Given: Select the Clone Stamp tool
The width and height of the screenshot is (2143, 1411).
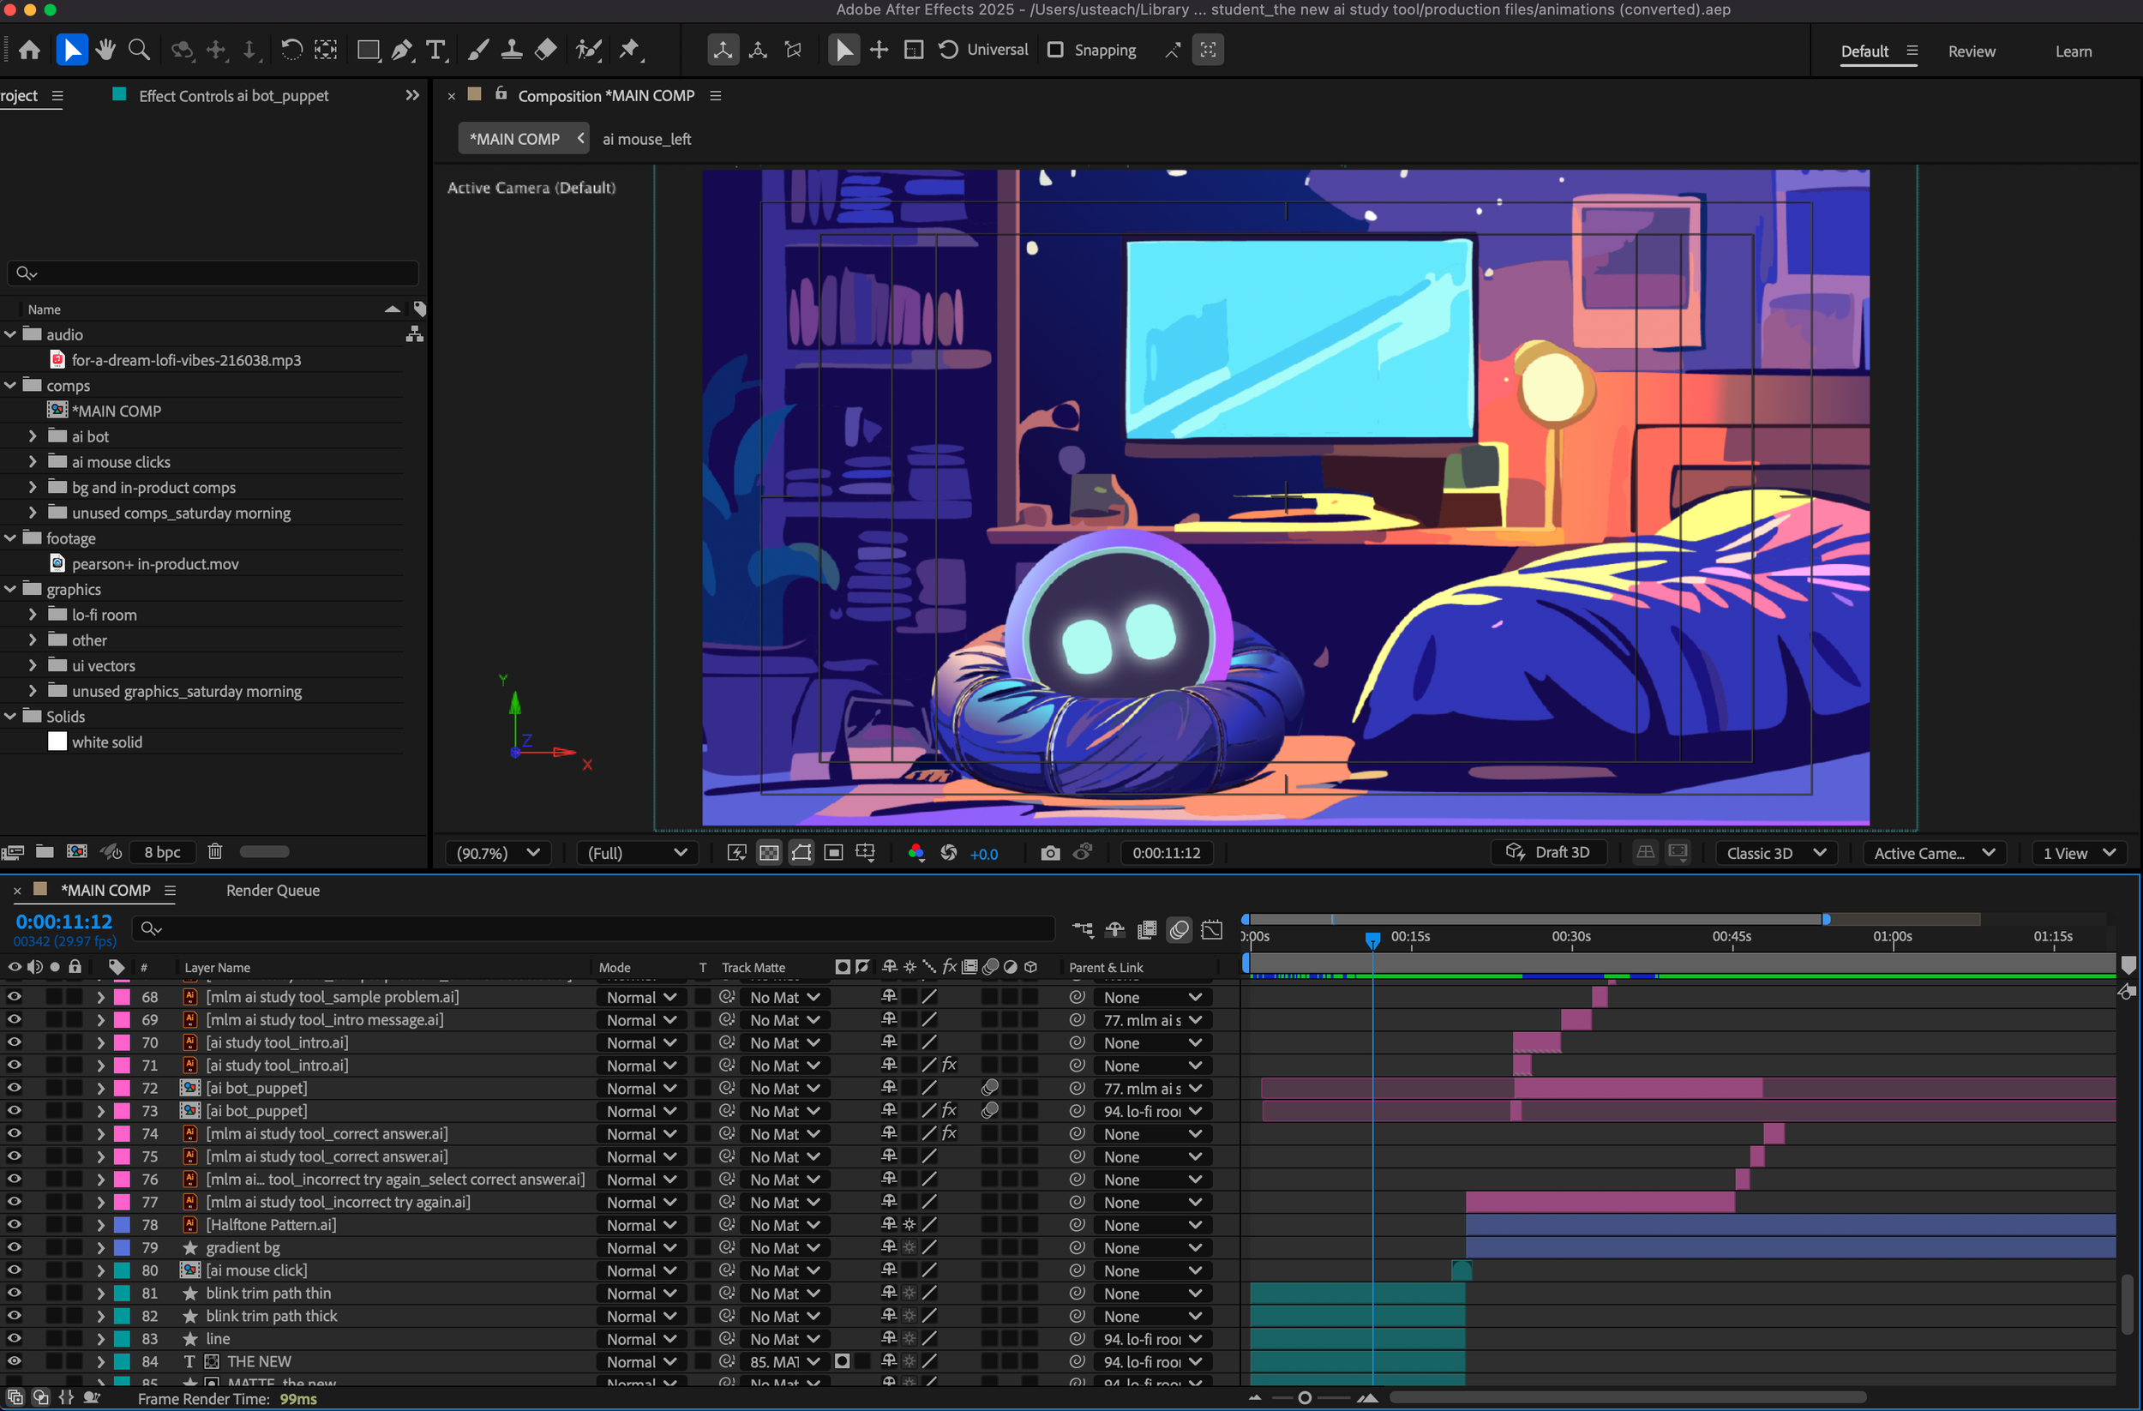Looking at the screenshot, I should (x=512, y=50).
